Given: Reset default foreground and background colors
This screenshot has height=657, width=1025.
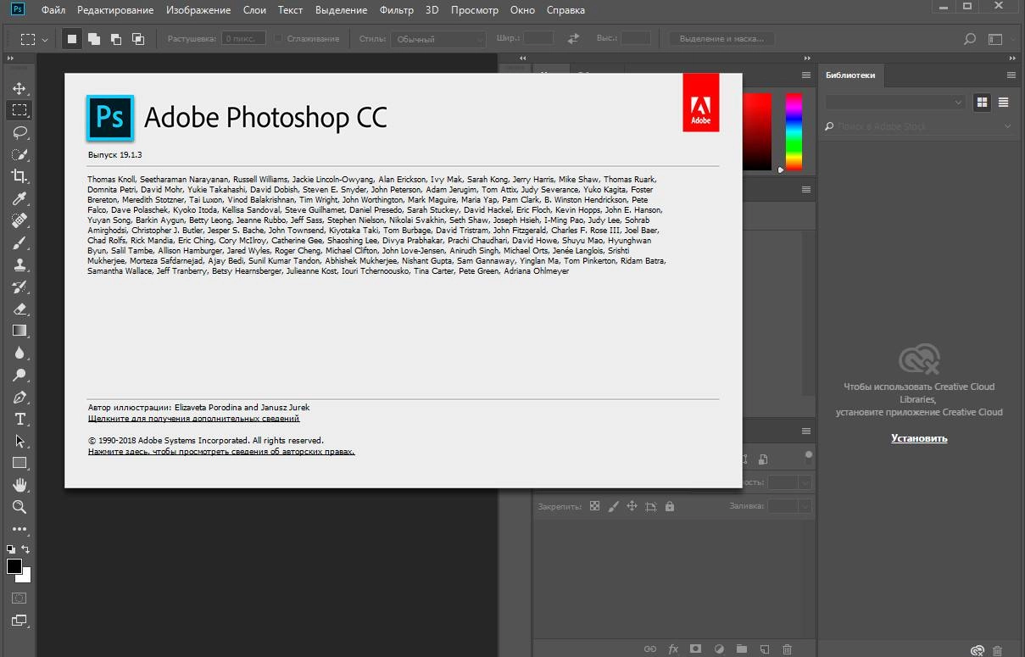Looking at the screenshot, I should [11, 549].
